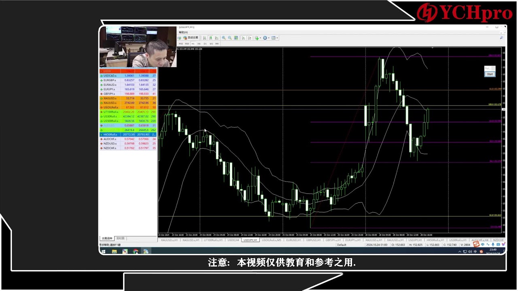Select the EURJPY.s row
The height and width of the screenshot is (291, 518).
coord(128,89)
